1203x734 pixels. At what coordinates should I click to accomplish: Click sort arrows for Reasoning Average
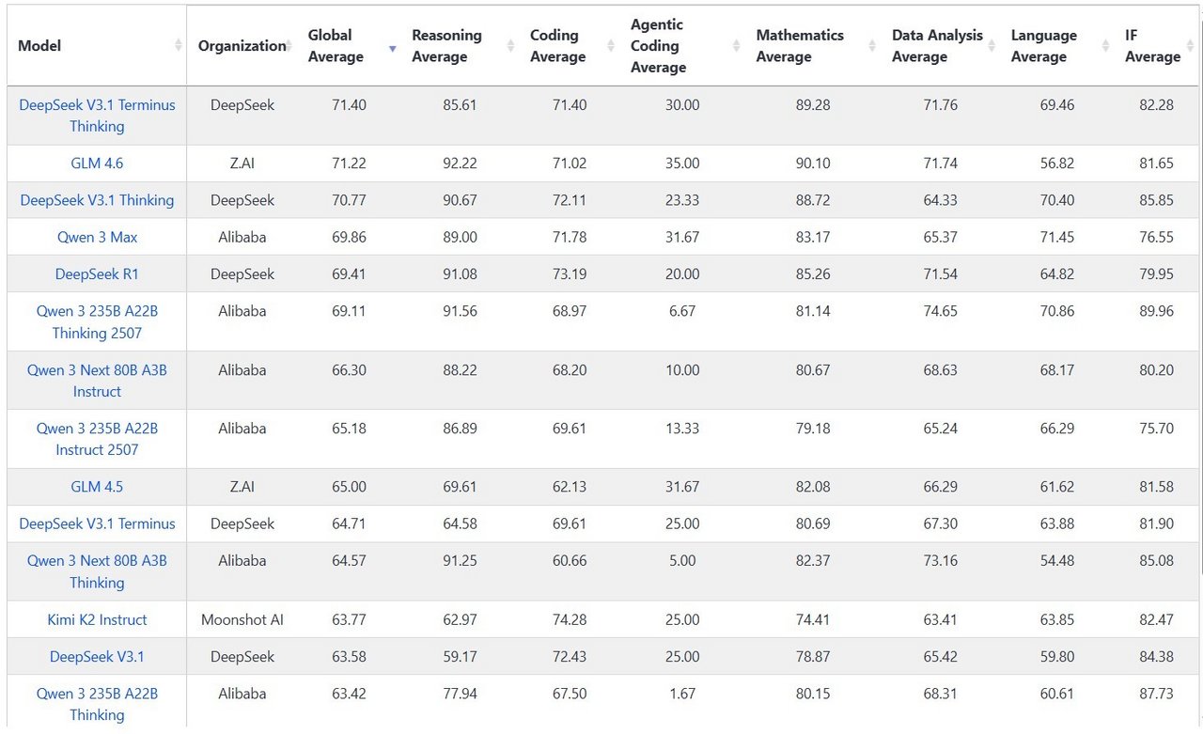[511, 46]
